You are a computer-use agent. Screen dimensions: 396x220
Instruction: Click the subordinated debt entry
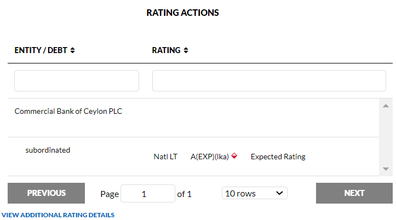pos(48,150)
